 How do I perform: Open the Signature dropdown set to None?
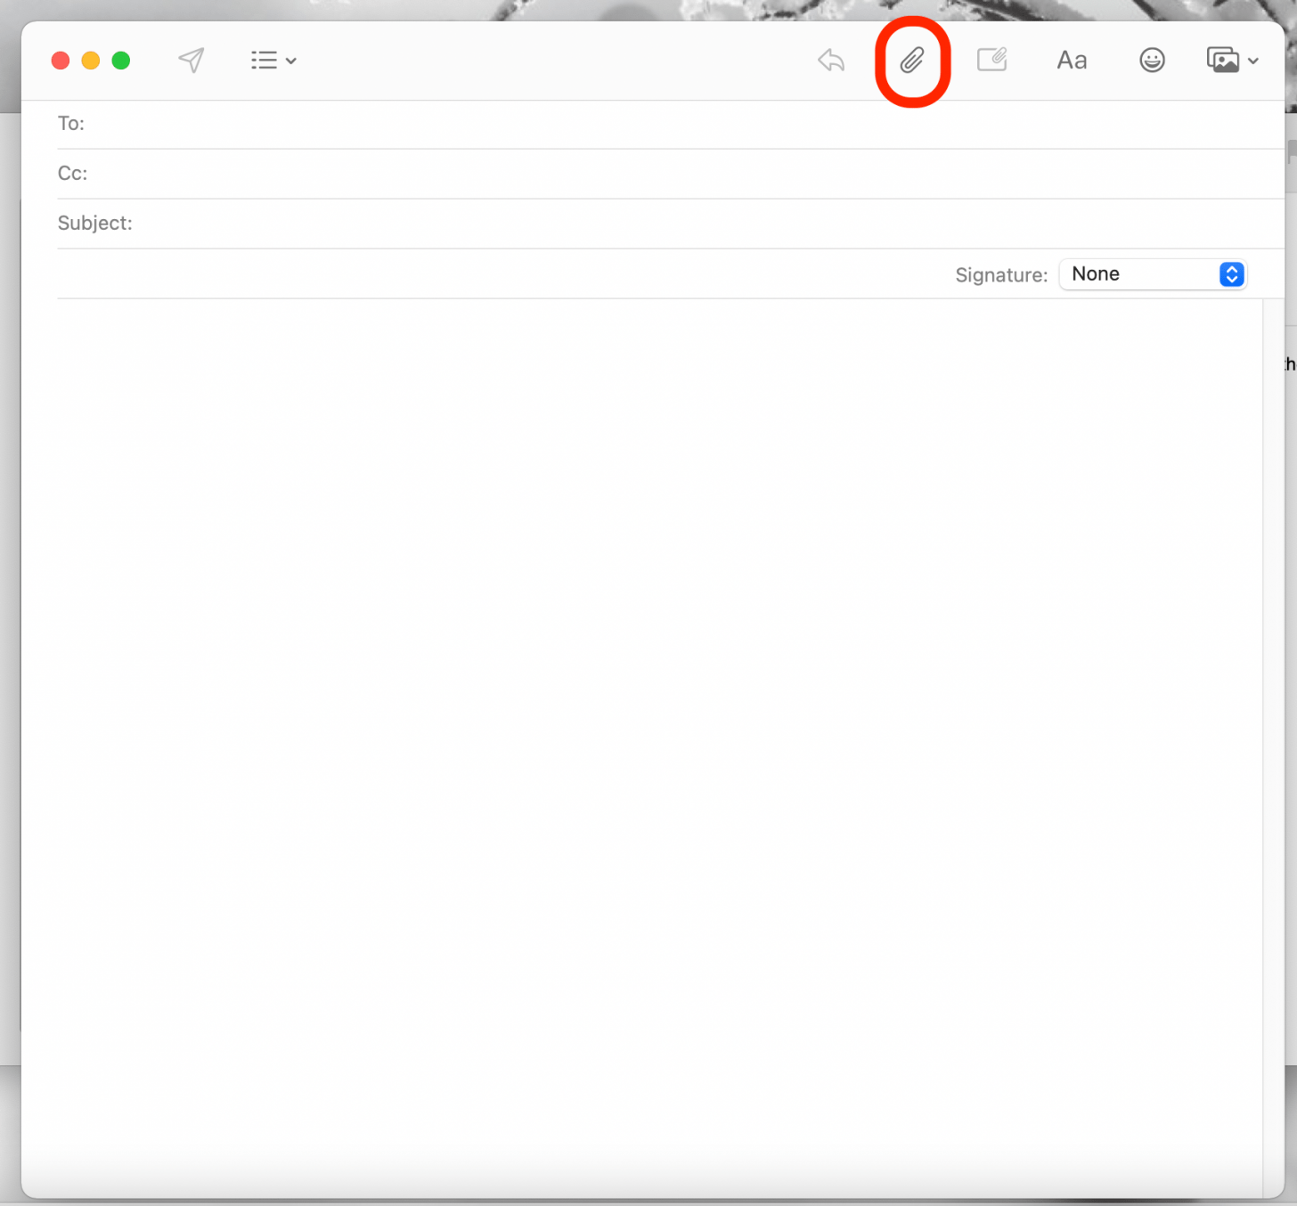[1153, 274]
